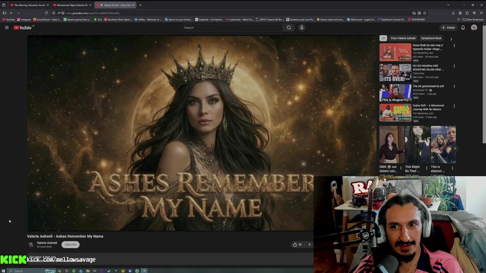486x273 pixels.
Task: Bookmark this page with the star
Action: tap(424, 13)
